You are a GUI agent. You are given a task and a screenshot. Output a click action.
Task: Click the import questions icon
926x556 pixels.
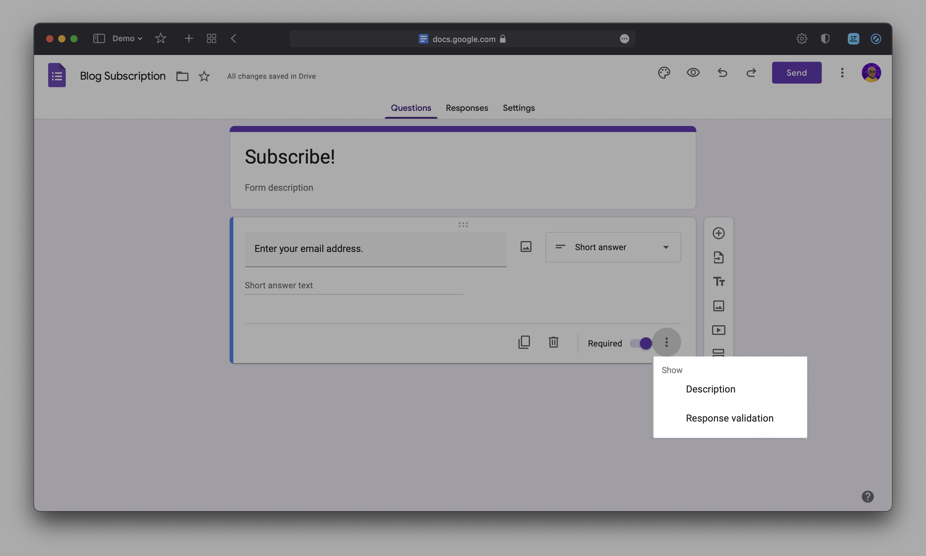coord(718,257)
